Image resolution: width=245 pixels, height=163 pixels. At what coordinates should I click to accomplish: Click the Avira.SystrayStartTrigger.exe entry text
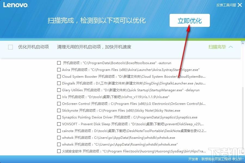pos(131,70)
